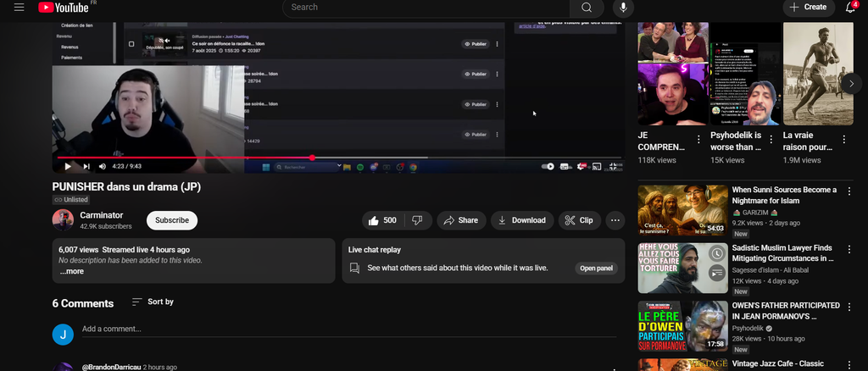This screenshot has width=868, height=371.
Task: Dislike the video with thumbs down
Action: pos(418,220)
